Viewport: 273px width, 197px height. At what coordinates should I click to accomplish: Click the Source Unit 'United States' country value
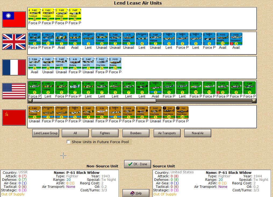click(x=182, y=172)
